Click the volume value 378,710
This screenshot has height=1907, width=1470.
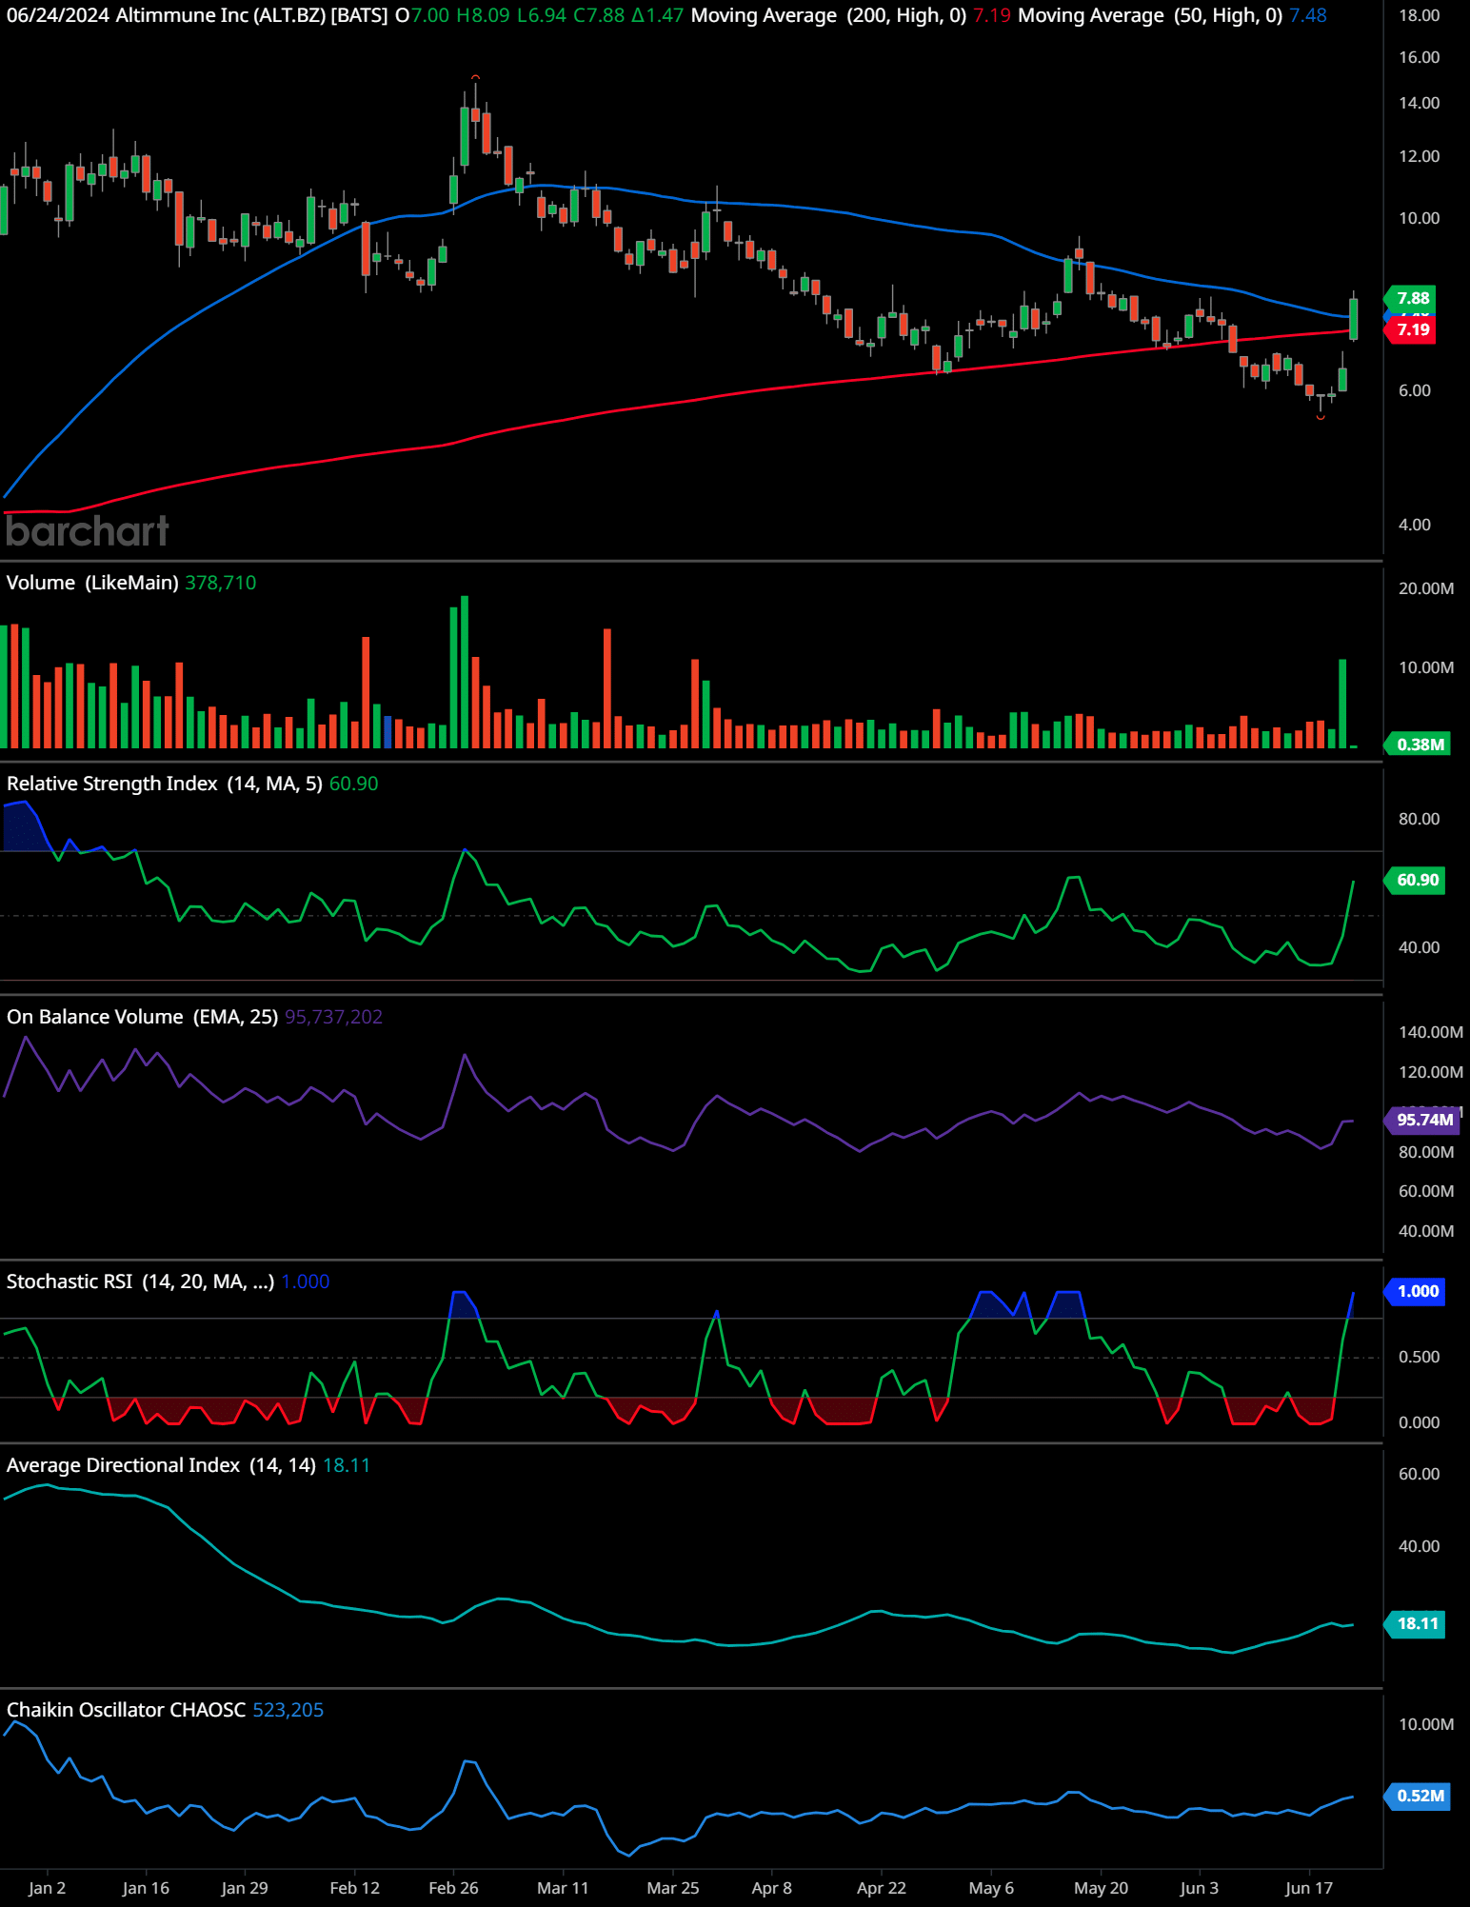pyautogui.click(x=221, y=583)
